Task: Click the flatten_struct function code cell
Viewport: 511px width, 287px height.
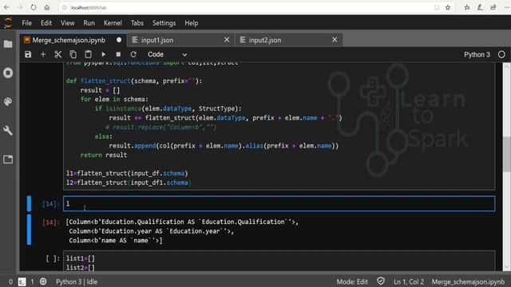Action: [279, 126]
